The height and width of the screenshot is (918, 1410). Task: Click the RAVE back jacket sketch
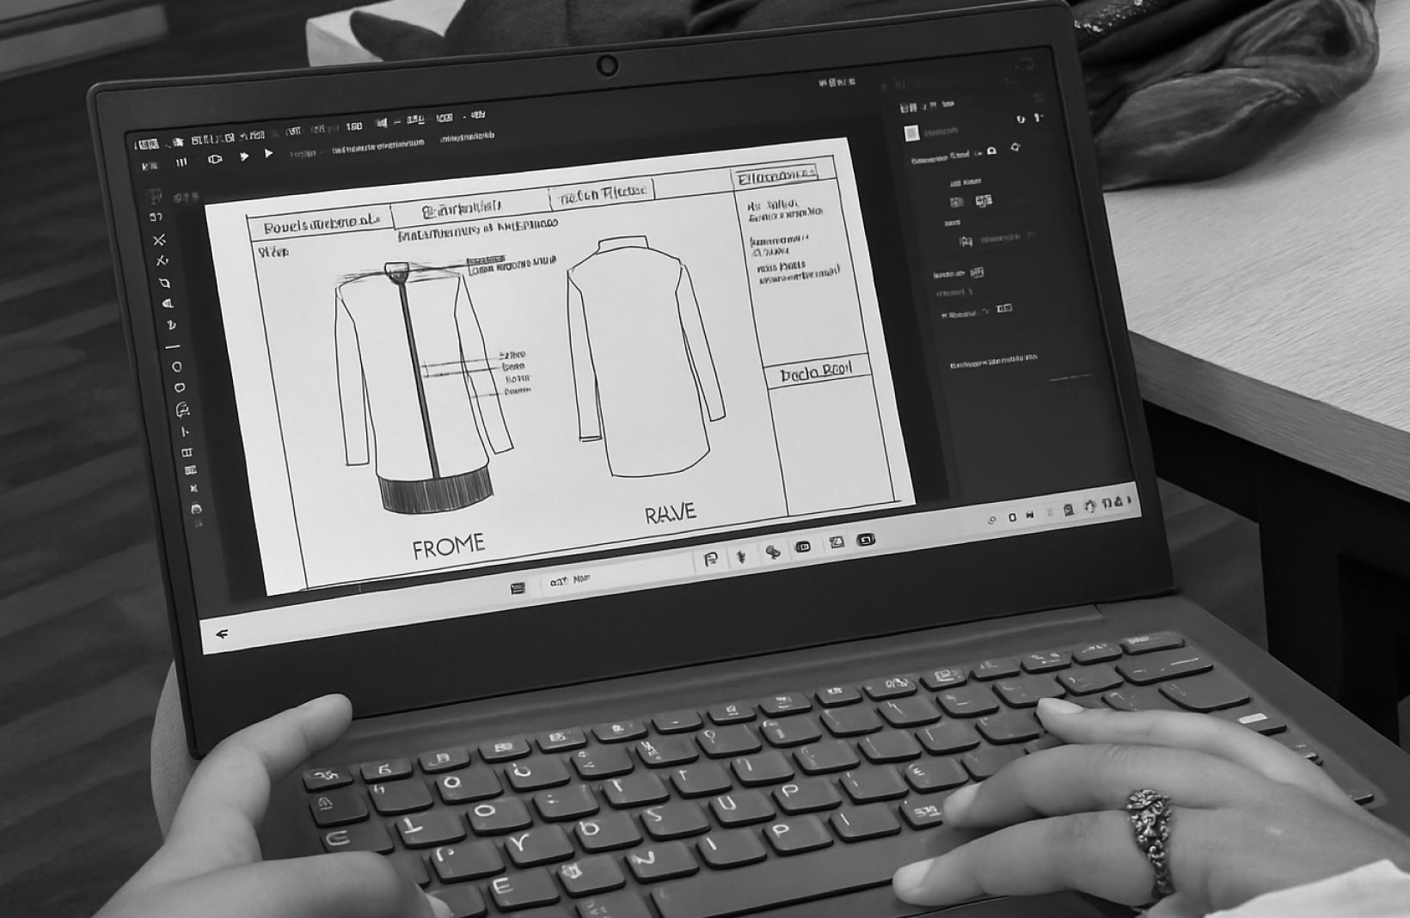point(645,357)
